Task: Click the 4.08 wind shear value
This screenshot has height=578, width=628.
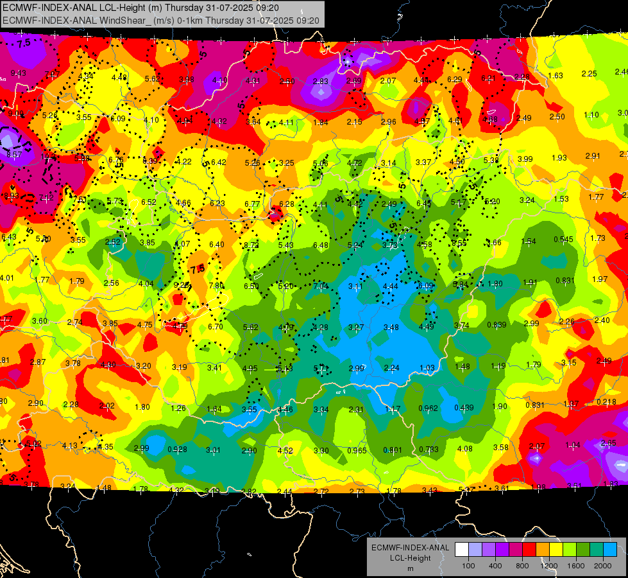Action: [x=464, y=448]
